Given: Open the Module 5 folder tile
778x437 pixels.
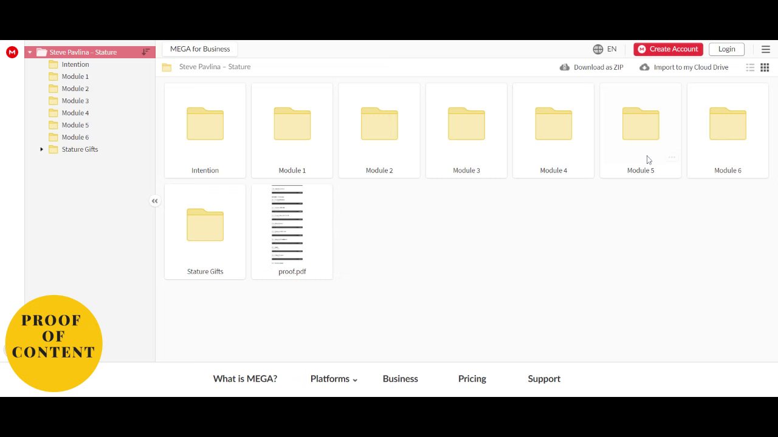Looking at the screenshot, I should [x=641, y=130].
